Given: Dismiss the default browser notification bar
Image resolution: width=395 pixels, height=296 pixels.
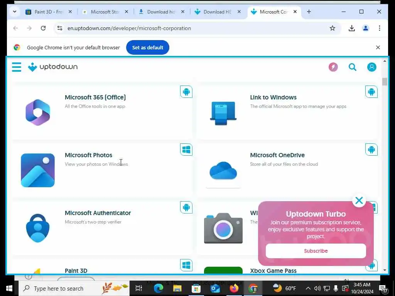Looking at the screenshot, I should point(378,47).
